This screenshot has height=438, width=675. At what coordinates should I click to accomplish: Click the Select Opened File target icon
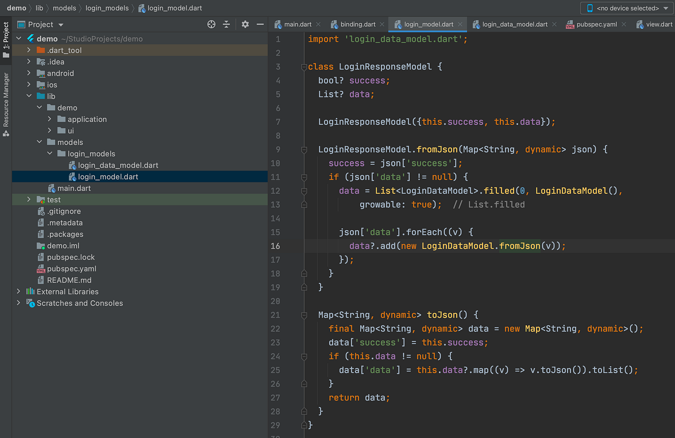[211, 24]
